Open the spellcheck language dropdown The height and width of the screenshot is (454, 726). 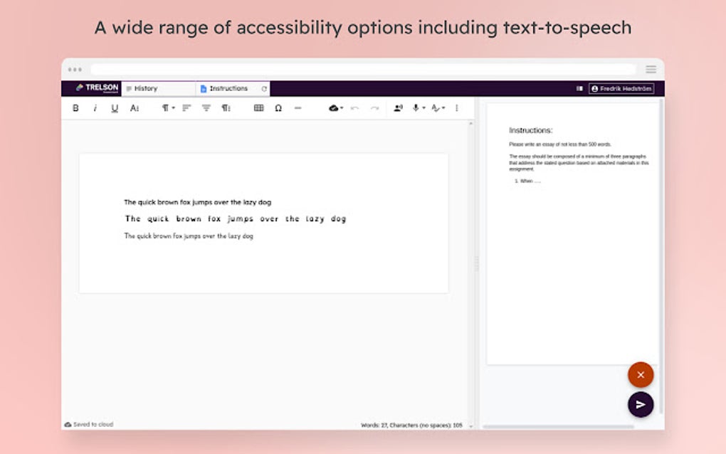[436, 108]
